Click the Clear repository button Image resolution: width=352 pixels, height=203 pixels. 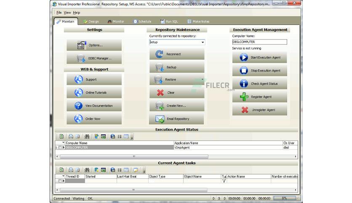pos(177,93)
